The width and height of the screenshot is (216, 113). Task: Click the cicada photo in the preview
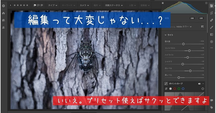(x=84, y=60)
